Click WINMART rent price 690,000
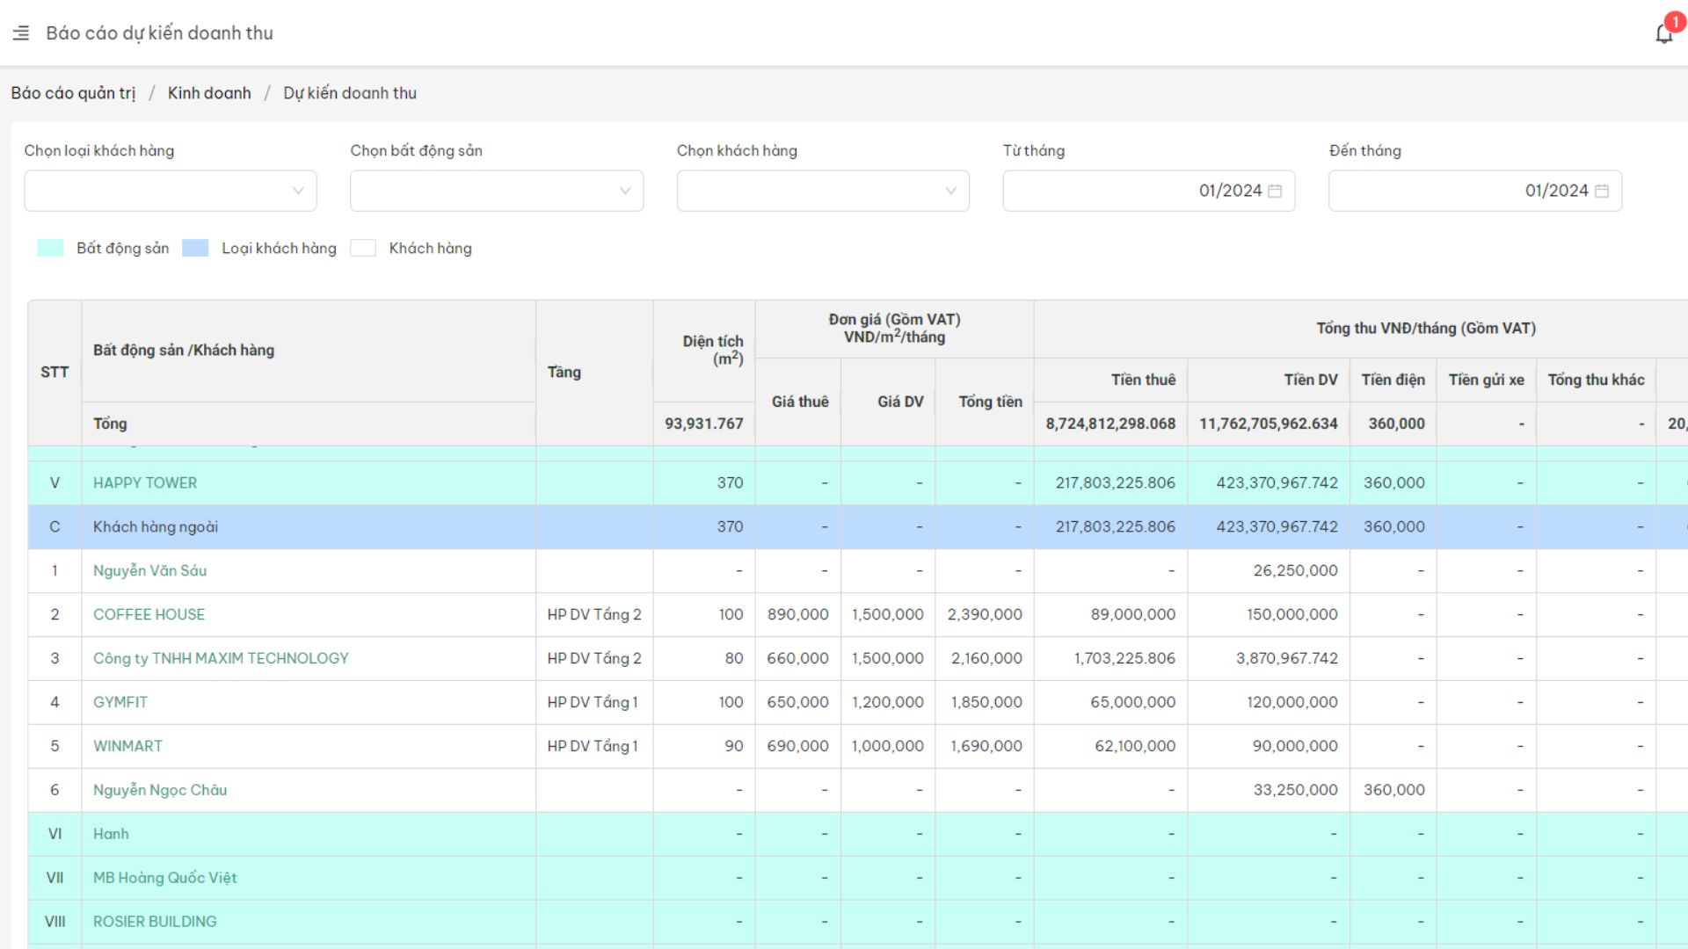This screenshot has height=949, width=1688. pyautogui.click(x=797, y=746)
